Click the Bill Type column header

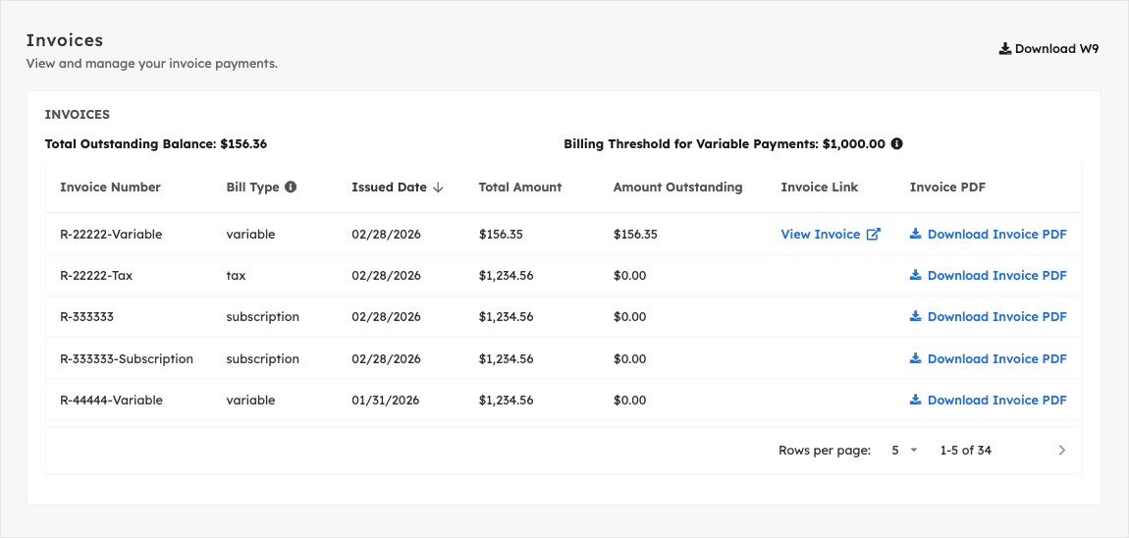[x=252, y=188]
